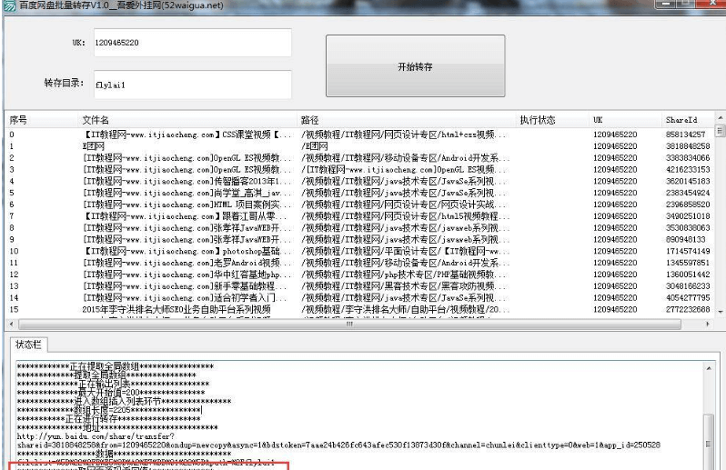Focus the 转存目录 text box
The image size is (726, 470).
[x=191, y=84]
